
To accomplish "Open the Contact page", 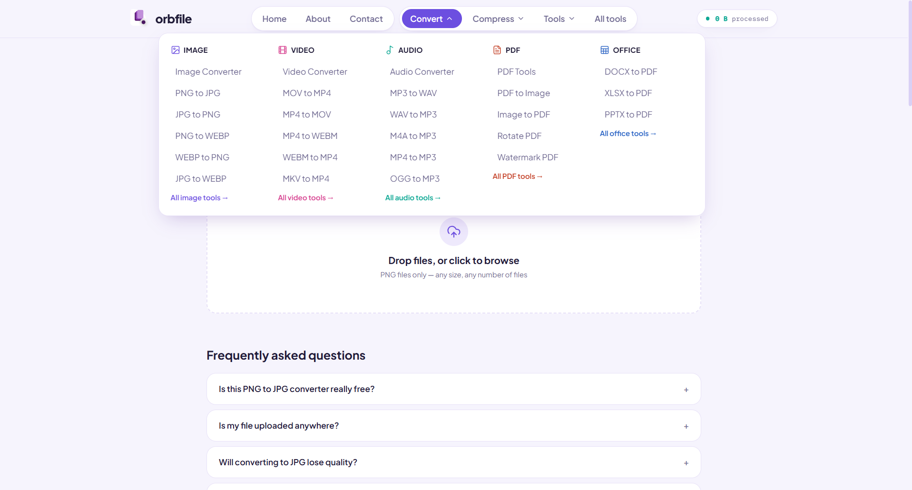I will tap(366, 19).
